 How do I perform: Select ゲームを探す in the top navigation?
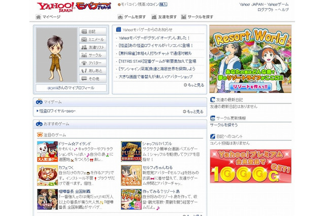coord(135,17)
